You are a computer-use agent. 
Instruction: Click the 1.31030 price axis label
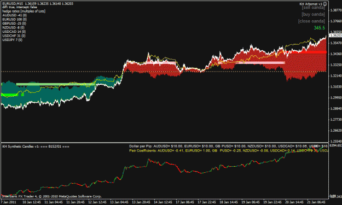tap(336, 87)
